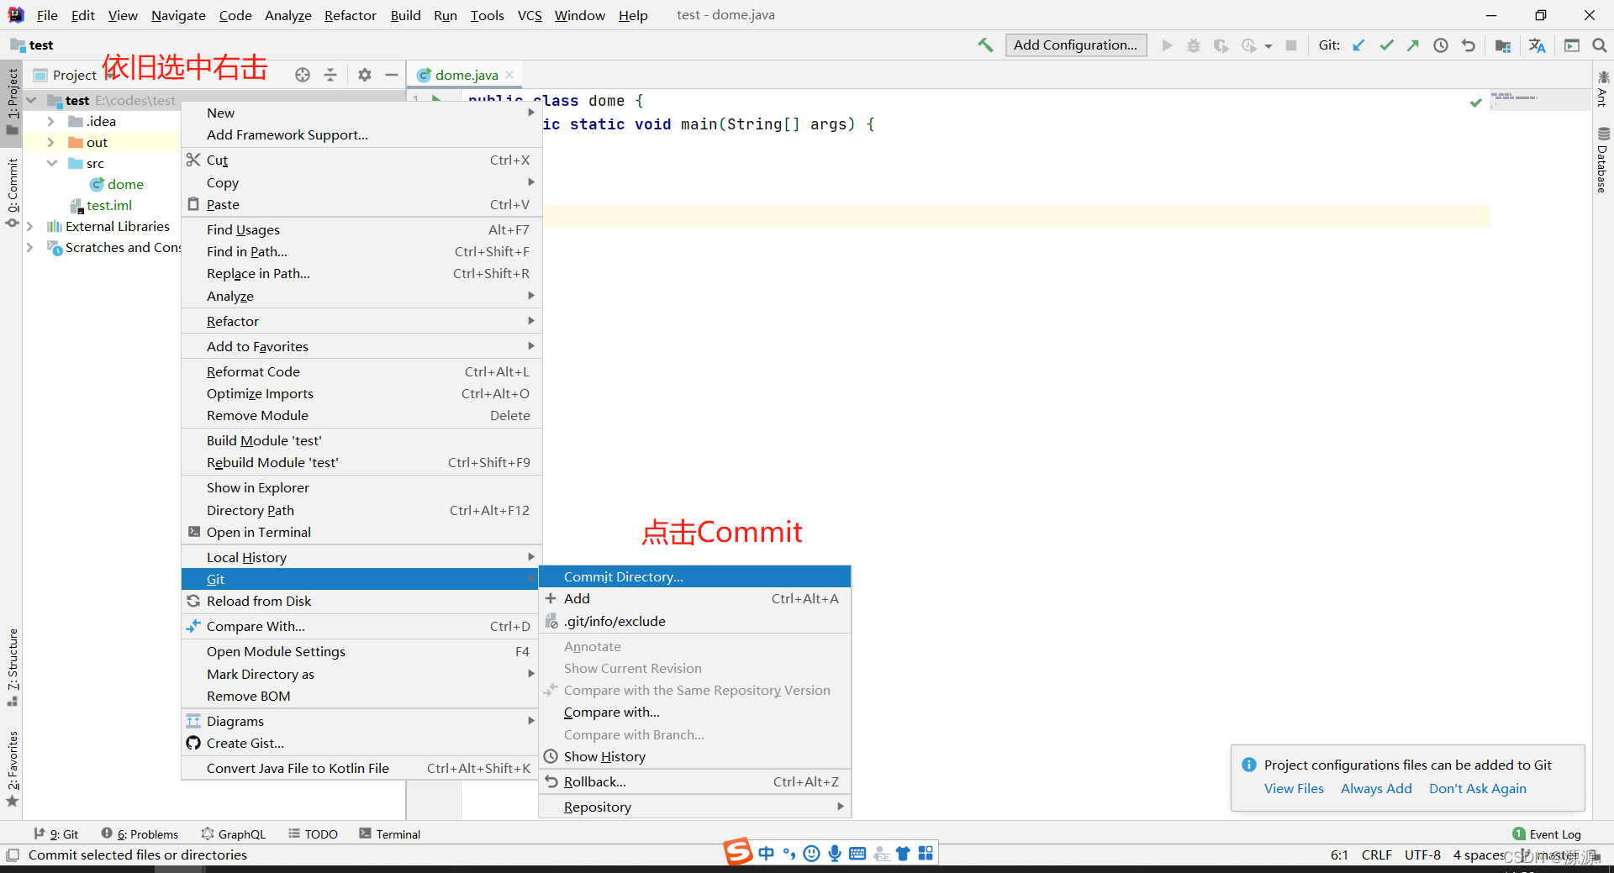This screenshot has height=873, width=1614.
Task: Open the Terminal tool window
Action: [x=389, y=834]
